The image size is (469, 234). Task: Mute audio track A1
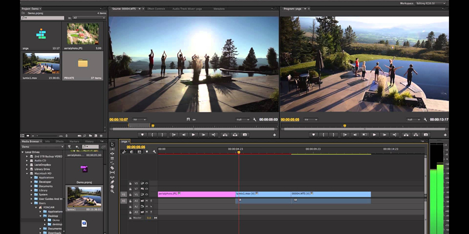click(x=146, y=201)
